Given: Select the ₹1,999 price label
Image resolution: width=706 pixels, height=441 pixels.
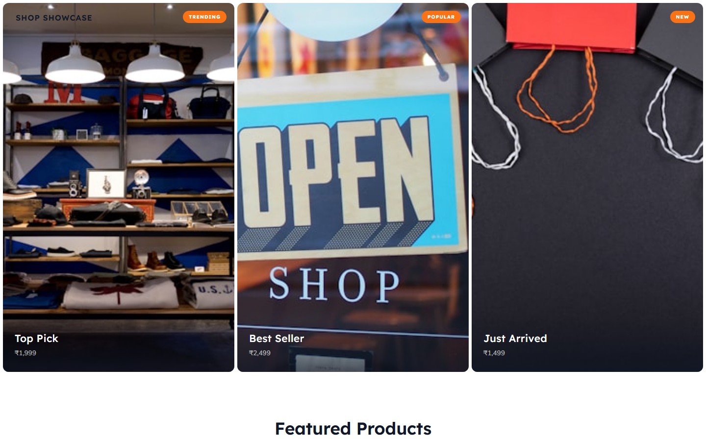Looking at the screenshot, I should click(x=25, y=353).
